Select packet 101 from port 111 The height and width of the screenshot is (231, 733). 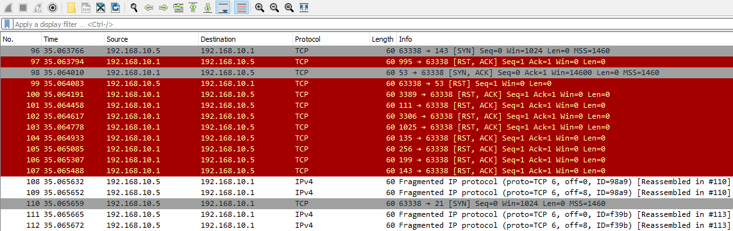(x=367, y=105)
